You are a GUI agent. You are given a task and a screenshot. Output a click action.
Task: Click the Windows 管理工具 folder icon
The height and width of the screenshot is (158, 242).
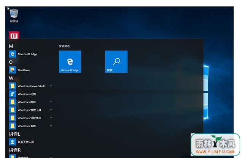tap(12, 110)
